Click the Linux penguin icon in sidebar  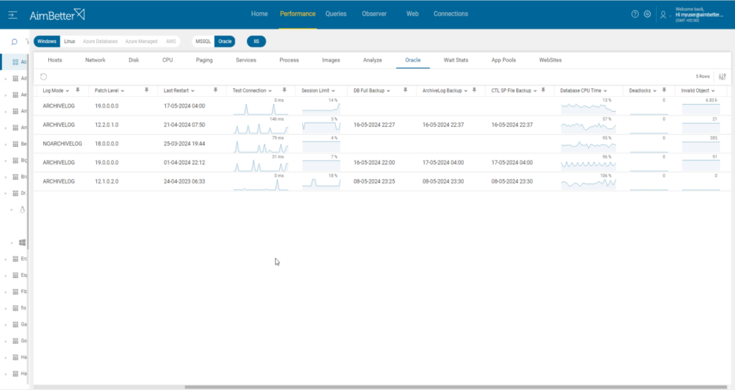tap(22, 210)
